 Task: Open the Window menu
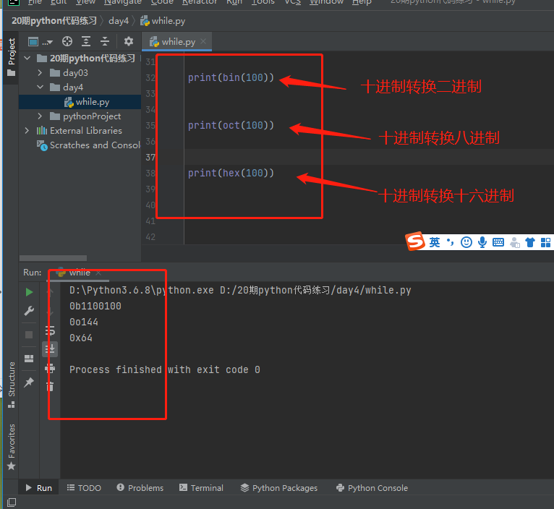pyautogui.click(x=326, y=2)
